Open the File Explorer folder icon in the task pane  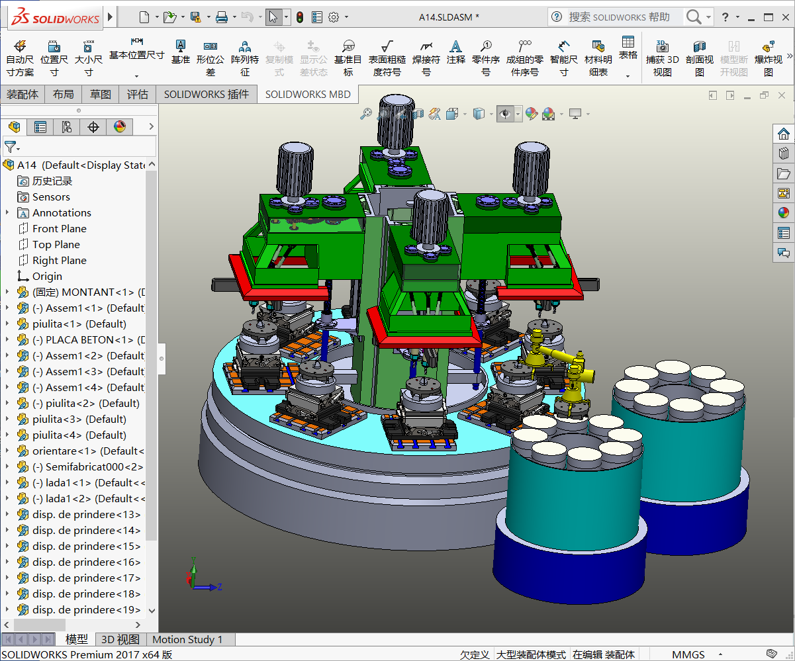point(784,173)
